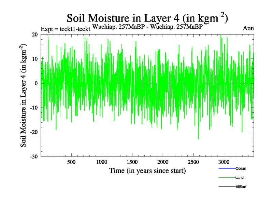Click the Ann label at top right
Viewport: 273px width, 205px height.
[248, 28]
